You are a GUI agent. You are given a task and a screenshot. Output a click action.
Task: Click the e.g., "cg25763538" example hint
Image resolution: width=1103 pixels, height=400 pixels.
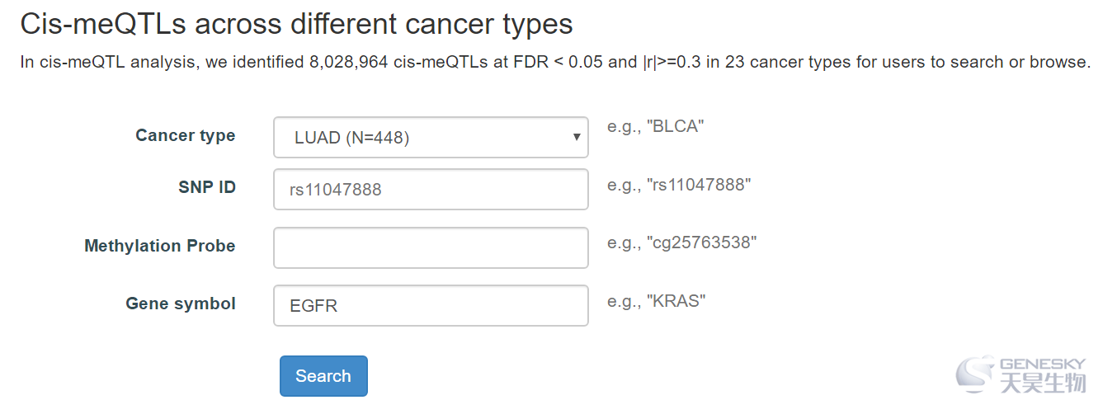coord(681,242)
